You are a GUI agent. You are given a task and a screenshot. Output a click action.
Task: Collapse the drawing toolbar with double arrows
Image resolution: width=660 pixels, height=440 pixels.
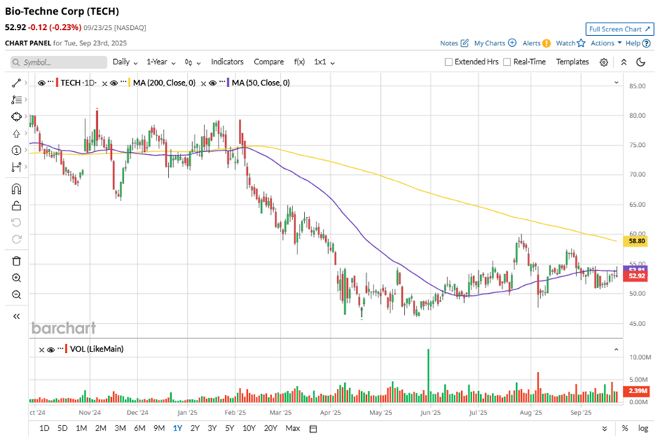pos(16,316)
